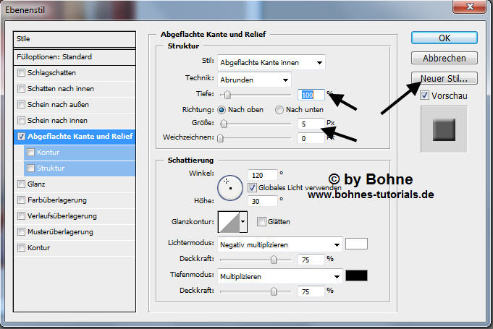
Task: Select Abgeflachte Kante und Relief entry
Action: [80, 136]
